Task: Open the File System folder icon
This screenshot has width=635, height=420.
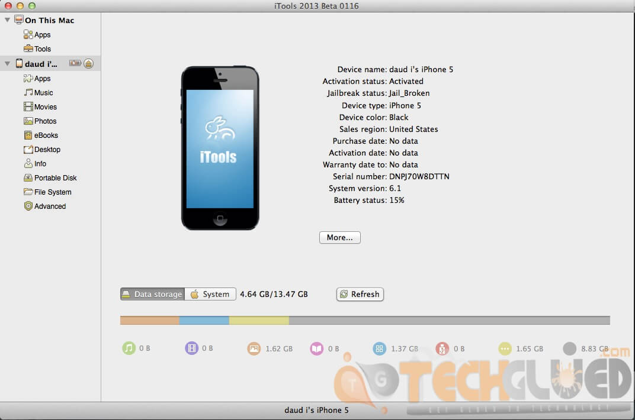Action: pos(28,192)
